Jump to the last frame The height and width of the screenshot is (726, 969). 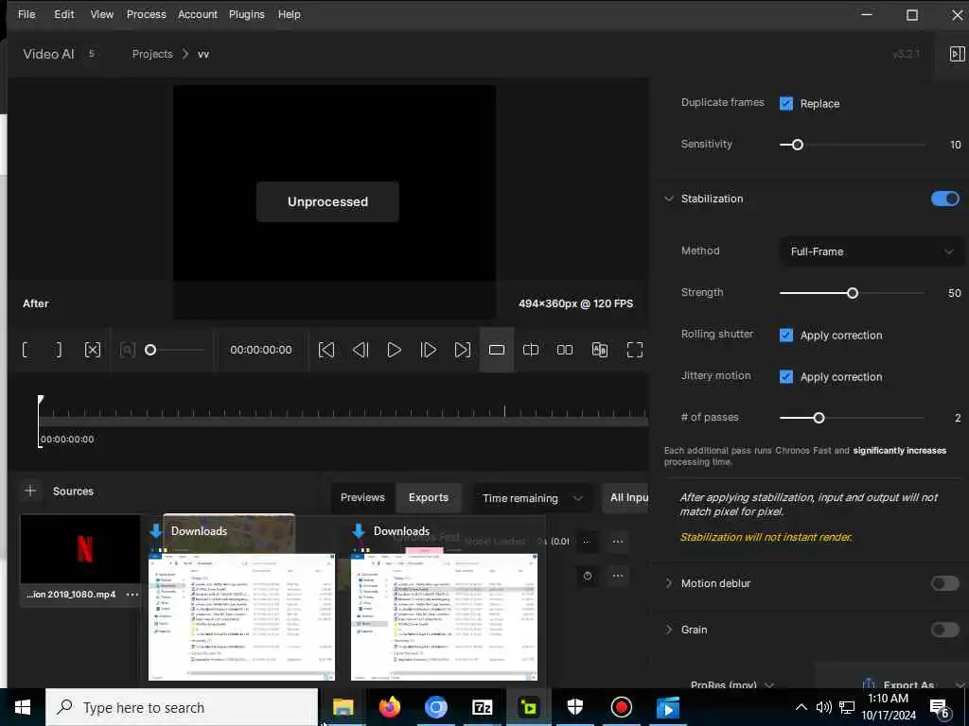pyautogui.click(x=462, y=350)
